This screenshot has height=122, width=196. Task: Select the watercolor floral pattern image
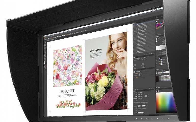(x=68, y=66)
